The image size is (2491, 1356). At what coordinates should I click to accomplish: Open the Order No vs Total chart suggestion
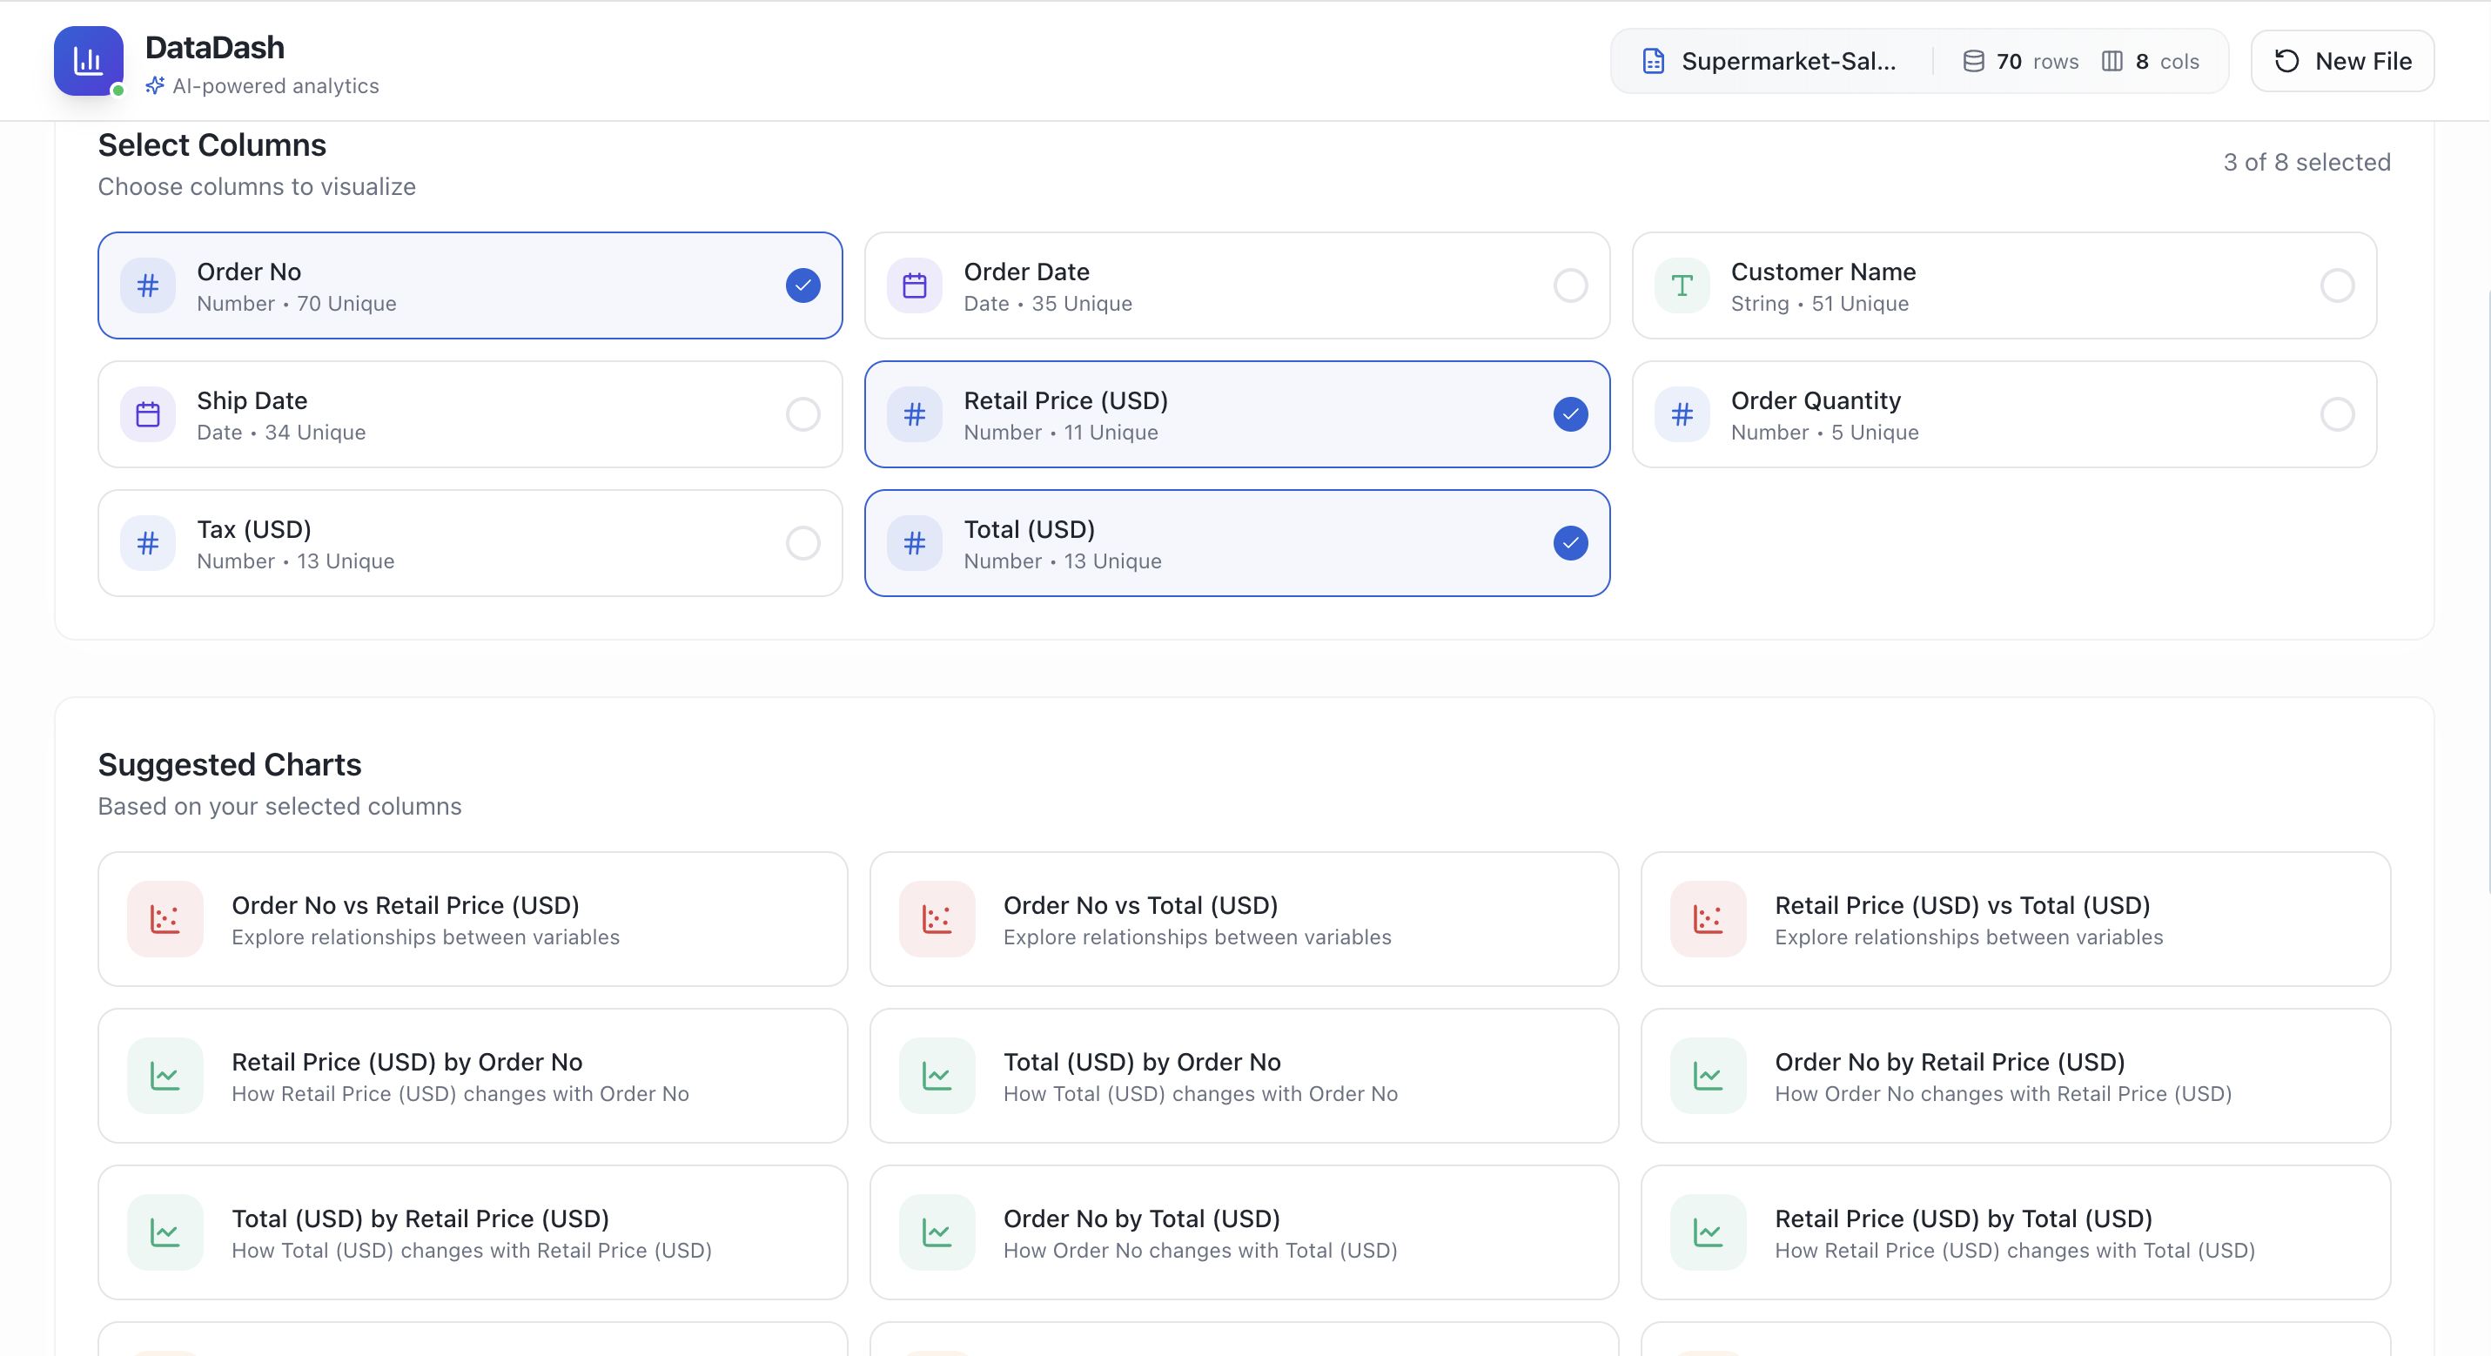point(1244,919)
